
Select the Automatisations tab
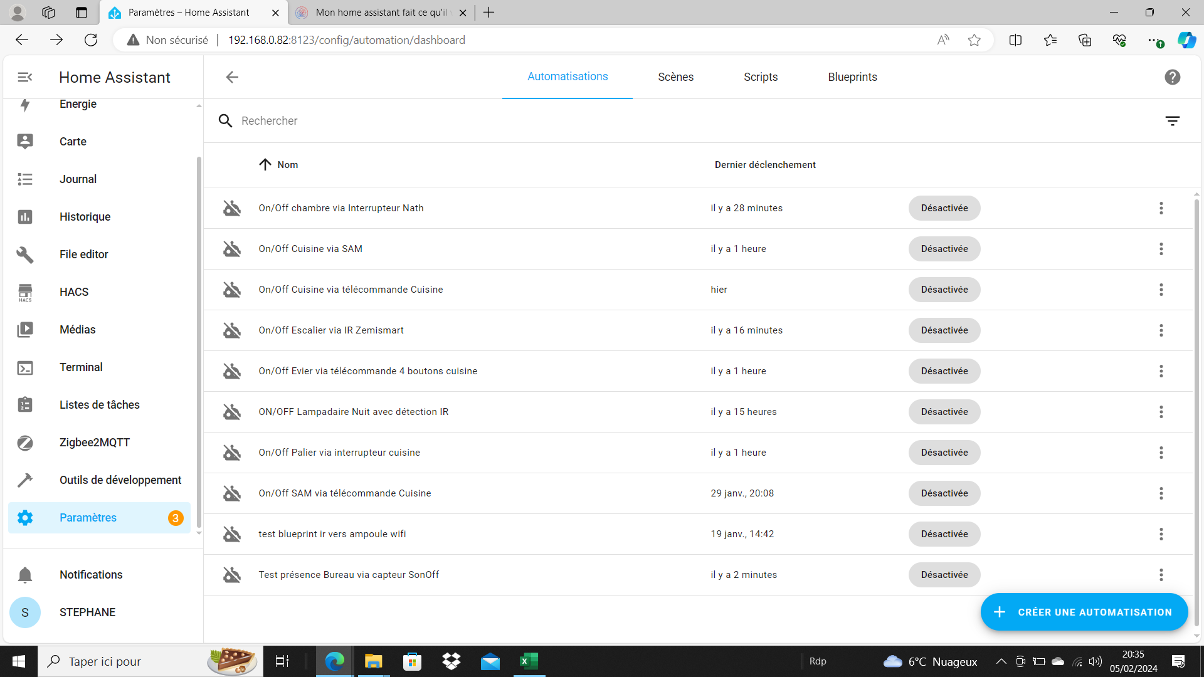(x=568, y=76)
